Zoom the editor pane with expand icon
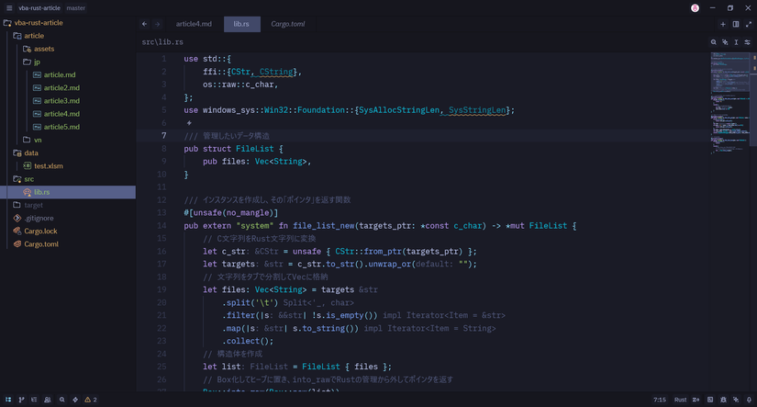 [748, 24]
